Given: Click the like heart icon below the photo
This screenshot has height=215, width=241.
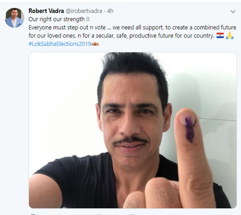Looking at the screenshot, I should pos(98,214).
